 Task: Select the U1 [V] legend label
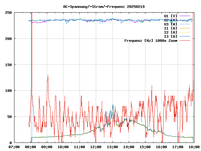click(x=171, y=16)
